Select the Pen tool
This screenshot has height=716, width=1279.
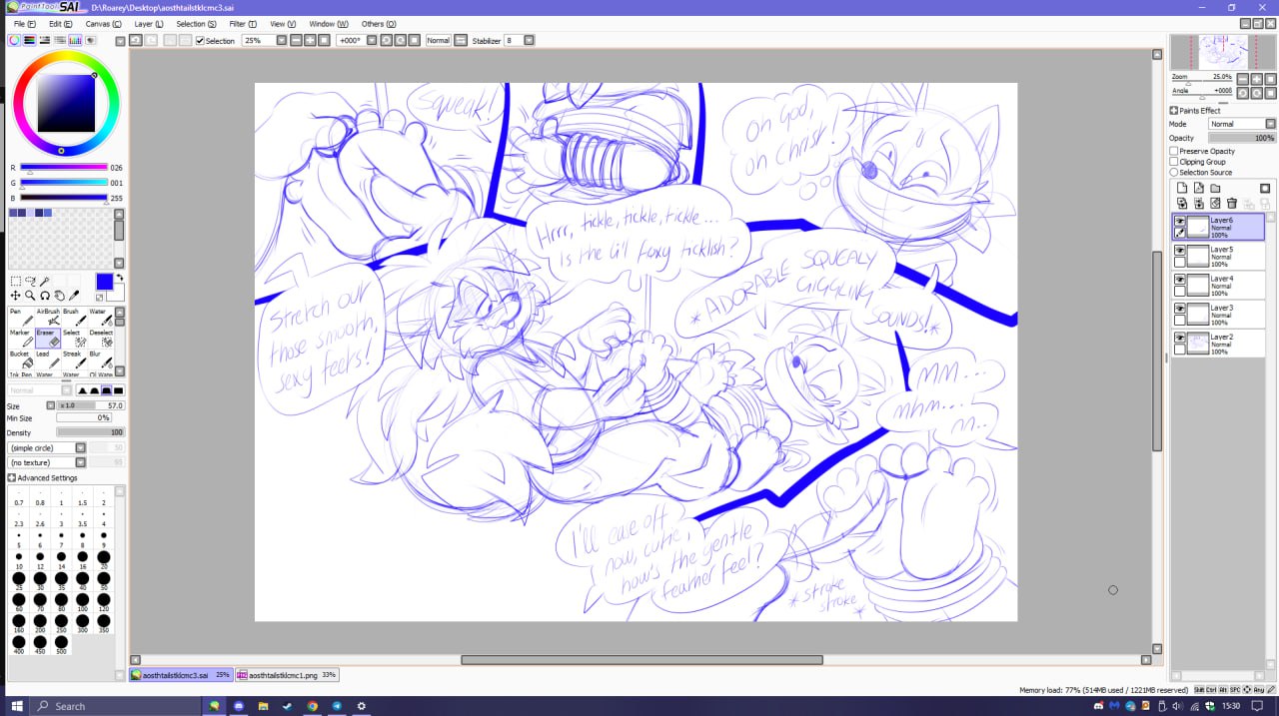21,317
